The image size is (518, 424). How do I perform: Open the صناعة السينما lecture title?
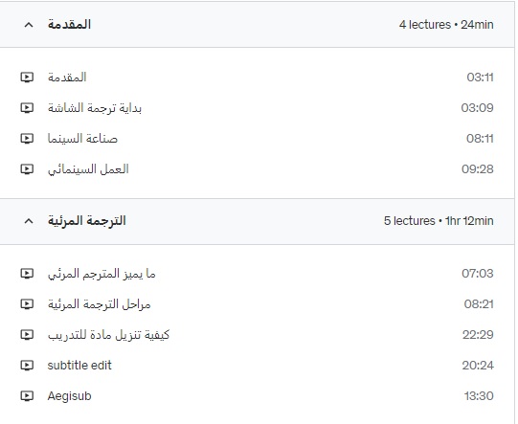pyautogui.click(x=82, y=139)
